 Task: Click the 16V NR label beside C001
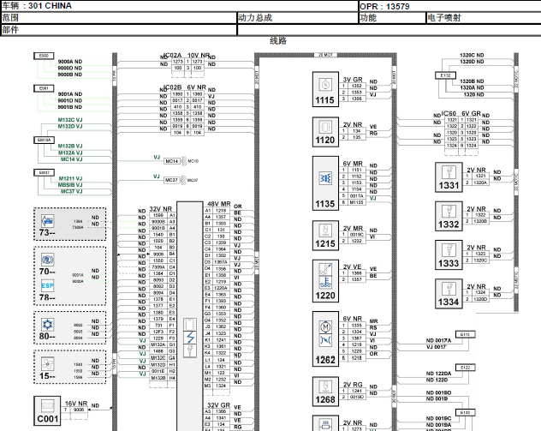click(x=76, y=404)
